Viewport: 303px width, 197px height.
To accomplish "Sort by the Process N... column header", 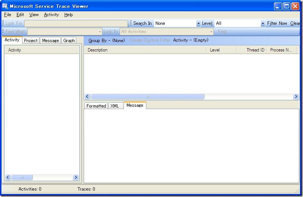I will (282, 50).
